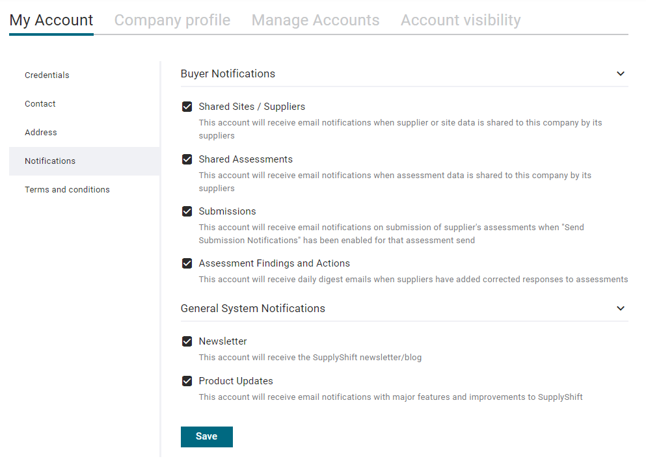Disable Product Updates checkbox

(187, 381)
